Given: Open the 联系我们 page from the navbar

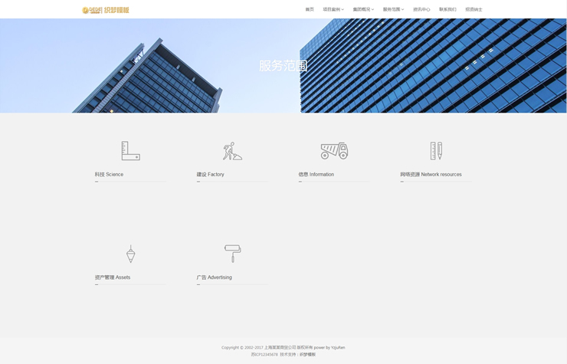Looking at the screenshot, I should click(447, 10).
